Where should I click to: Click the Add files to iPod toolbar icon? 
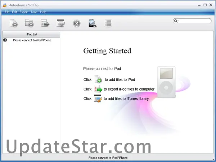14,23
